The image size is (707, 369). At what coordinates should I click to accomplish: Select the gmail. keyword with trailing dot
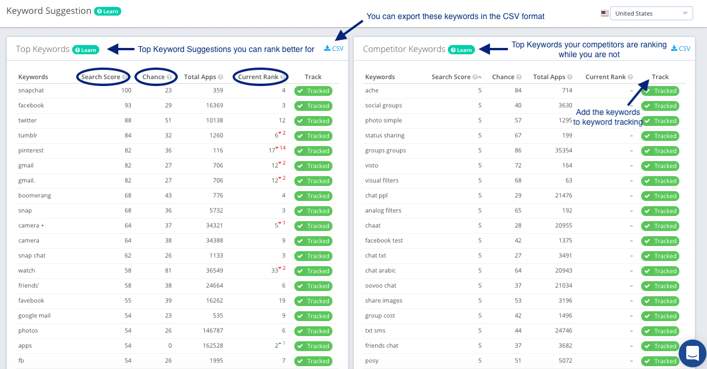pos(27,181)
